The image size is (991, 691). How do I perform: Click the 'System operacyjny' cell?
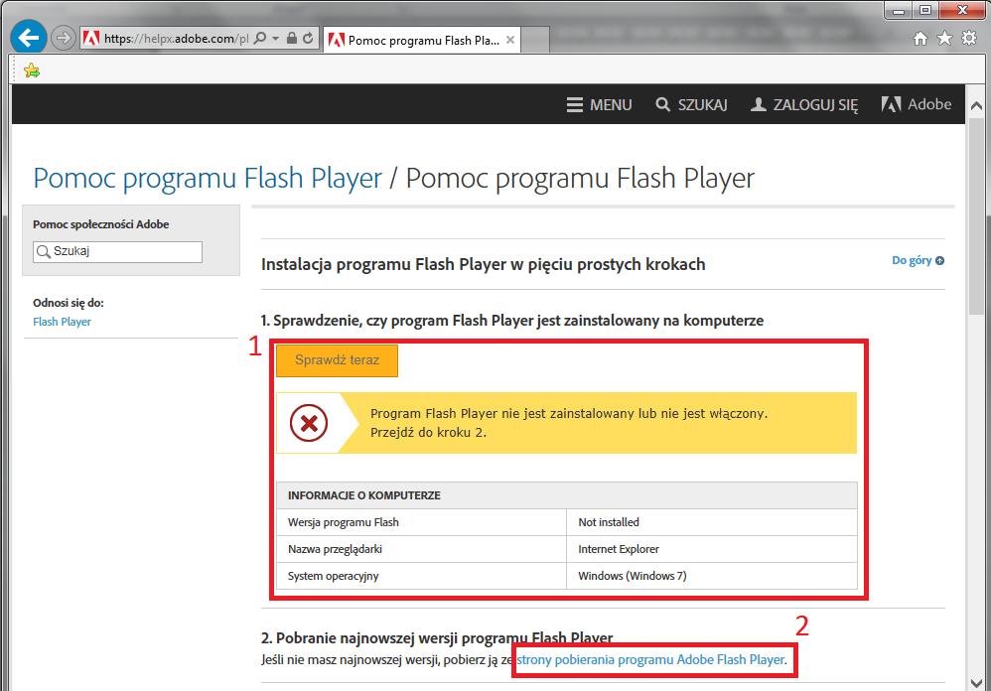(422, 576)
